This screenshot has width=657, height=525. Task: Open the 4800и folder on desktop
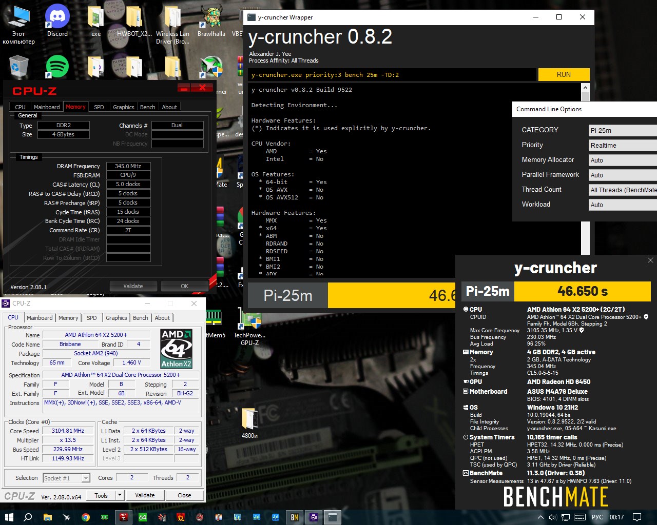249,423
